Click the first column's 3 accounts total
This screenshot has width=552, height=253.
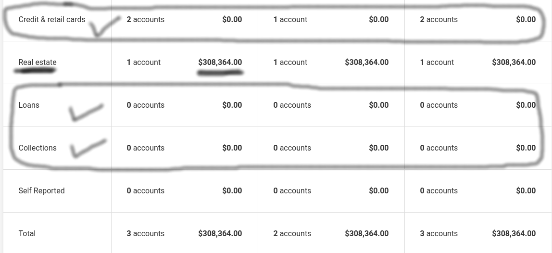tap(145, 234)
